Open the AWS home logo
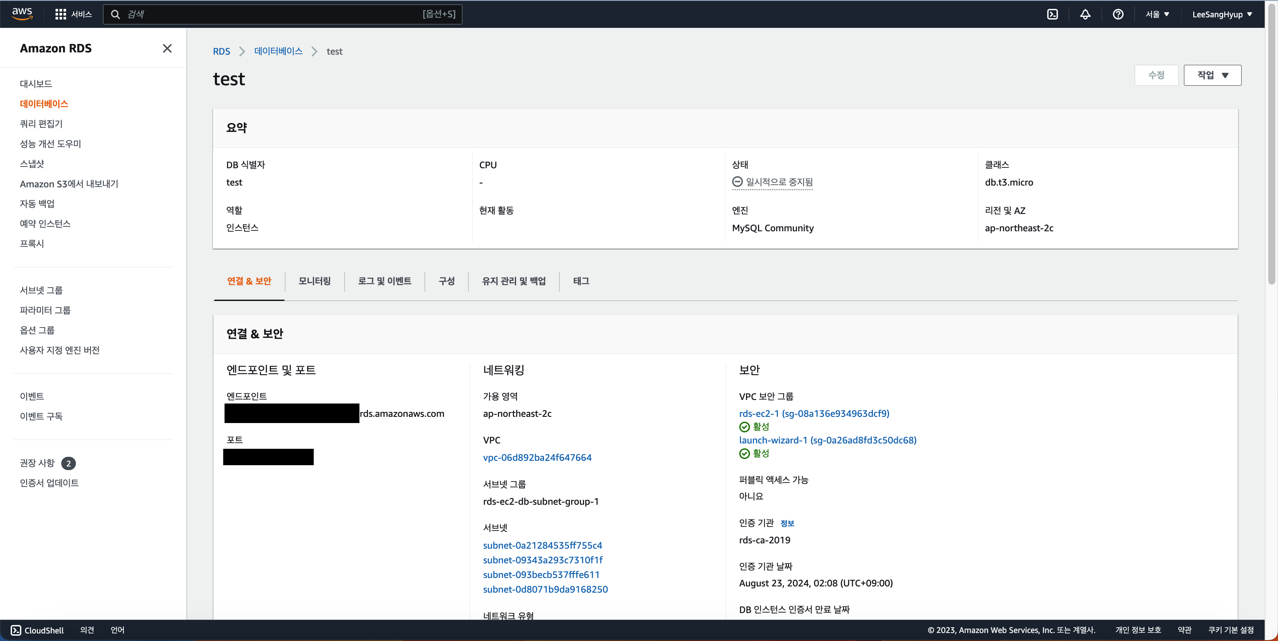 (x=22, y=14)
